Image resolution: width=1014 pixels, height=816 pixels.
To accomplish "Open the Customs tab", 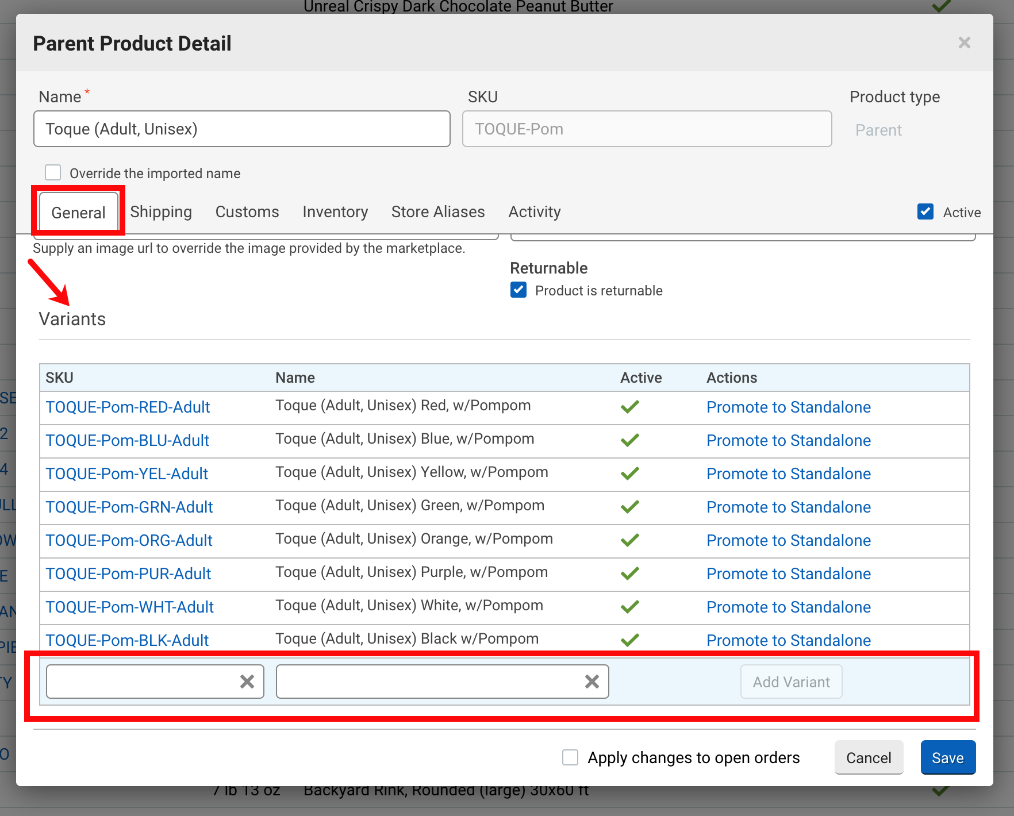I will pyautogui.click(x=247, y=212).
